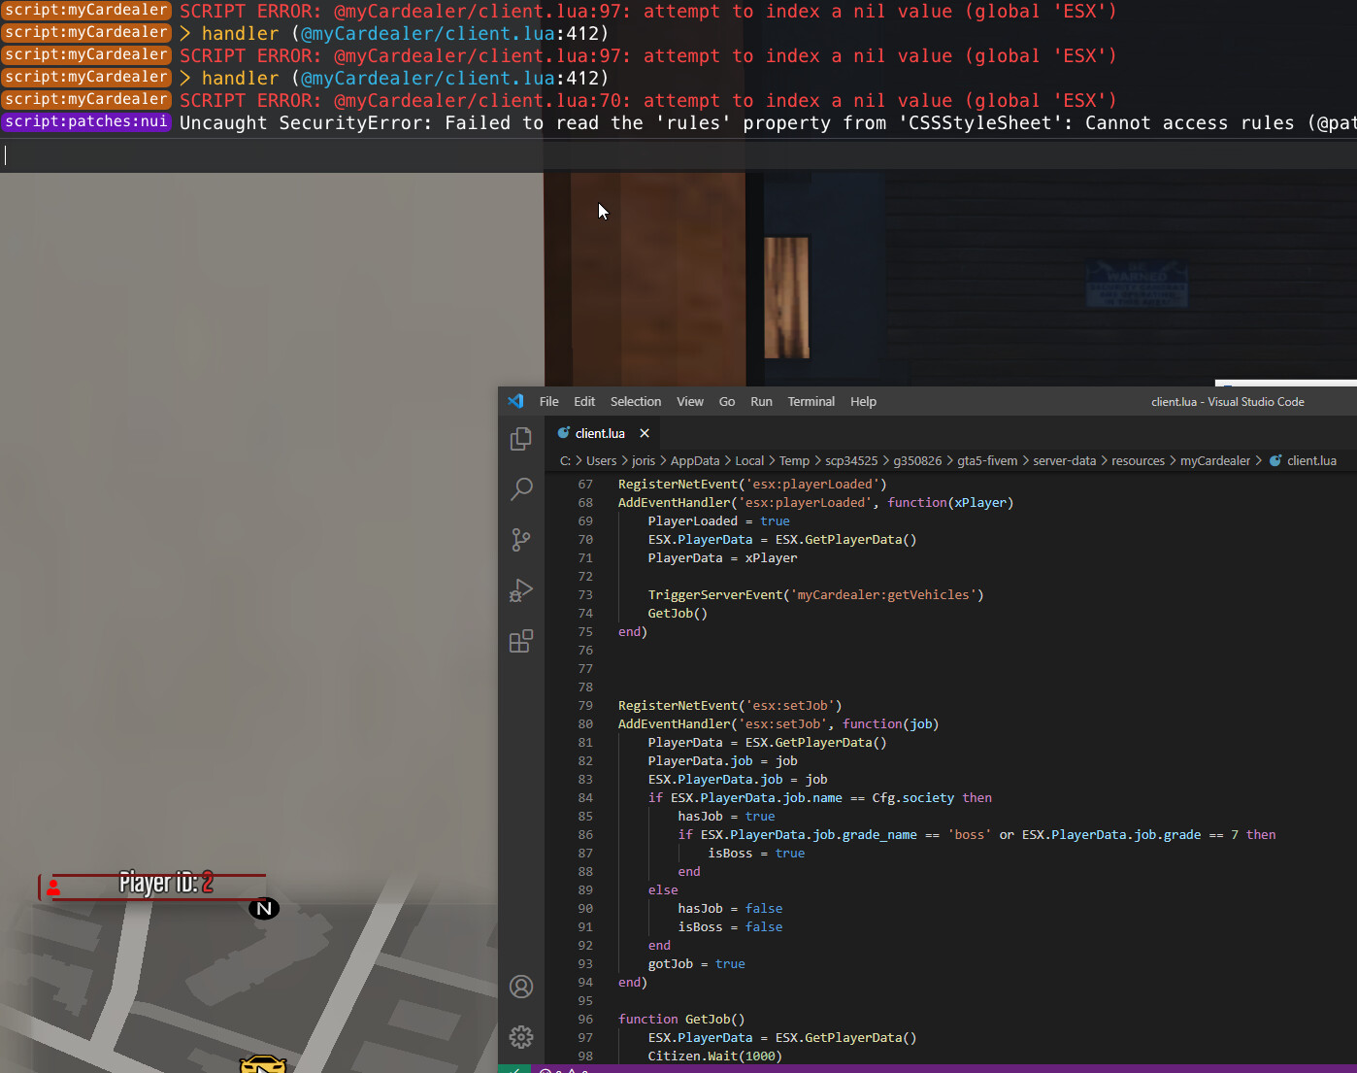Open the Terminal menu

pyautogui.click(x=811, y=401)
